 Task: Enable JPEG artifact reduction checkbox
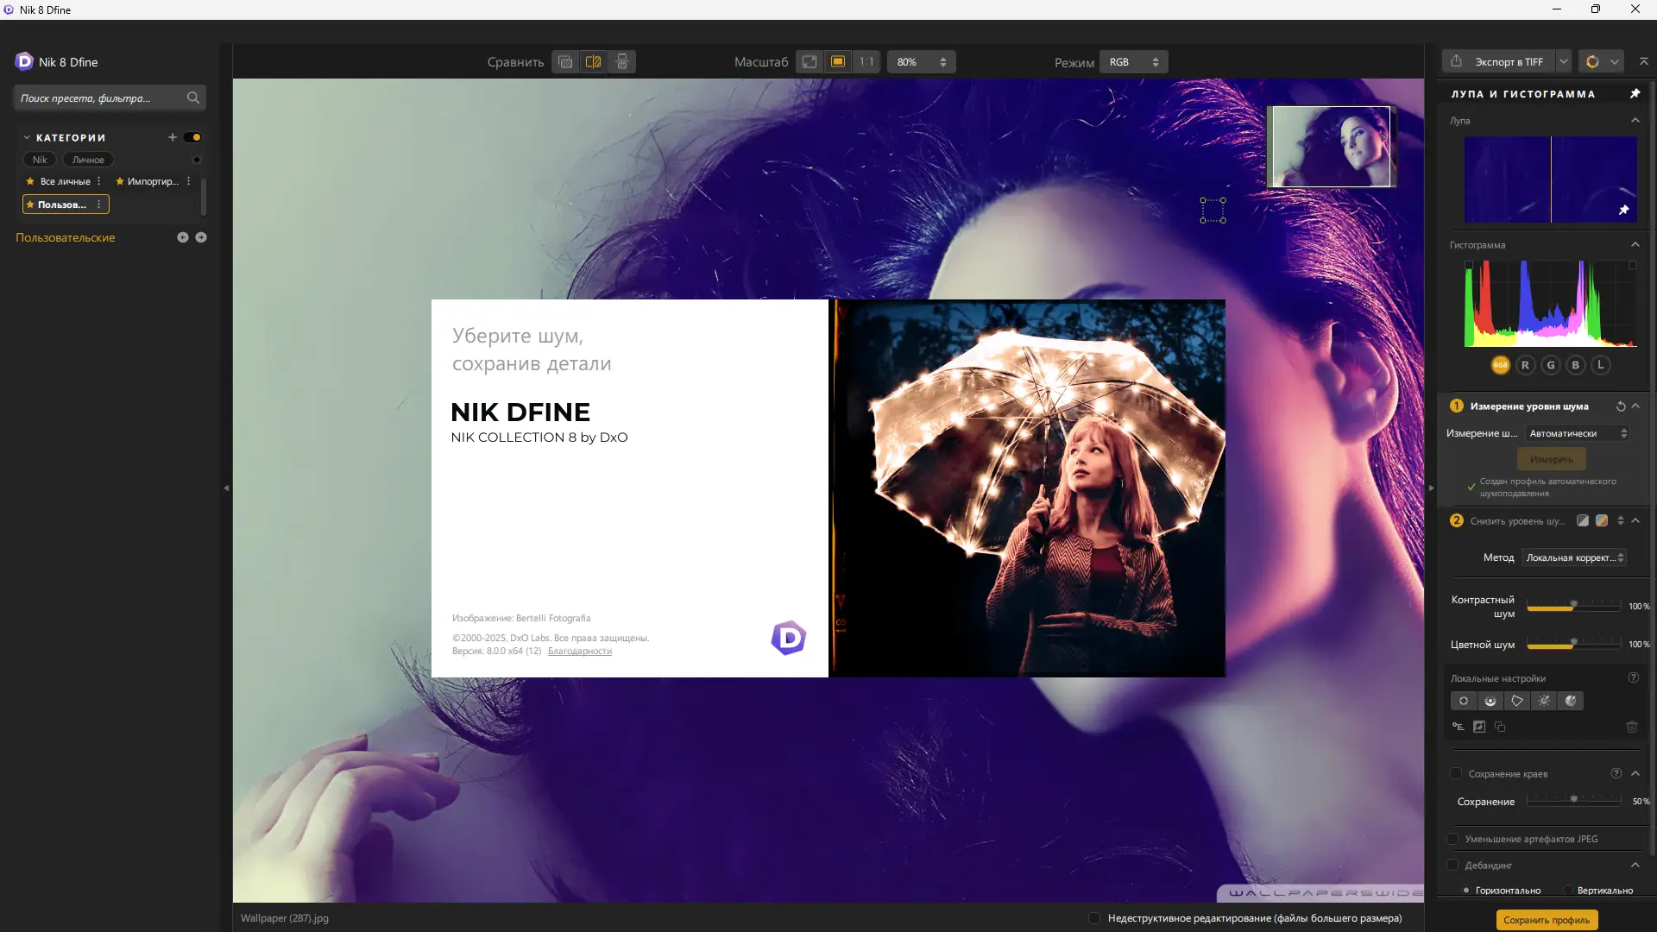1452,839
